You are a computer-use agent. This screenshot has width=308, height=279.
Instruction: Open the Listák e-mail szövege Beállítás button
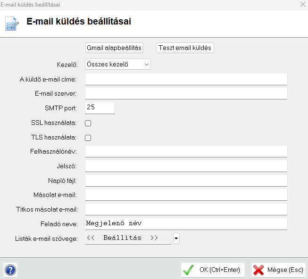point(128,238)
